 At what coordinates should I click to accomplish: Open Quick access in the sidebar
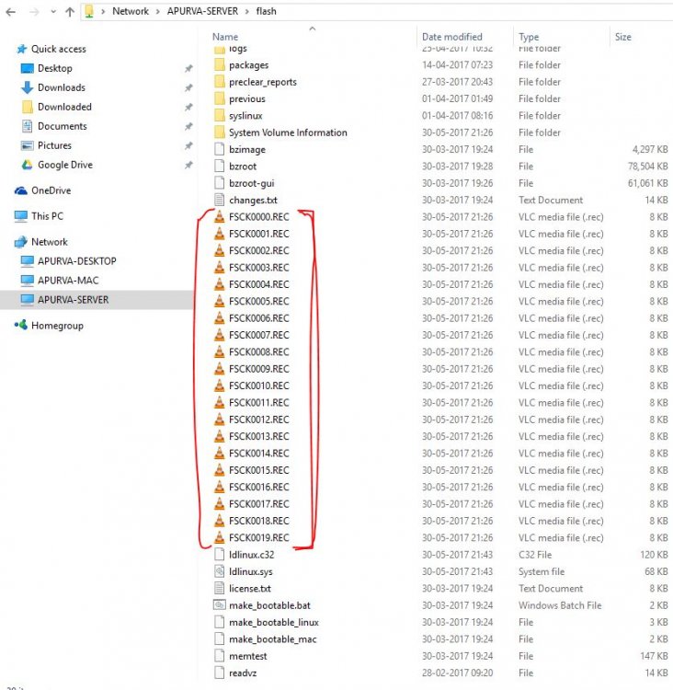(x=59, y=49)
